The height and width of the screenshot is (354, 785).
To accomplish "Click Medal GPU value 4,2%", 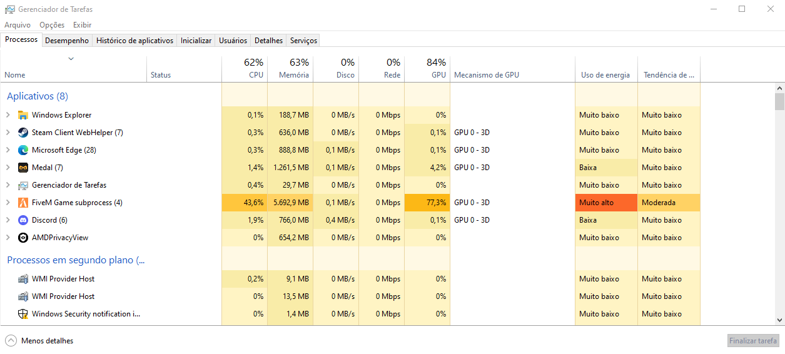I will [x=427, y=168].
